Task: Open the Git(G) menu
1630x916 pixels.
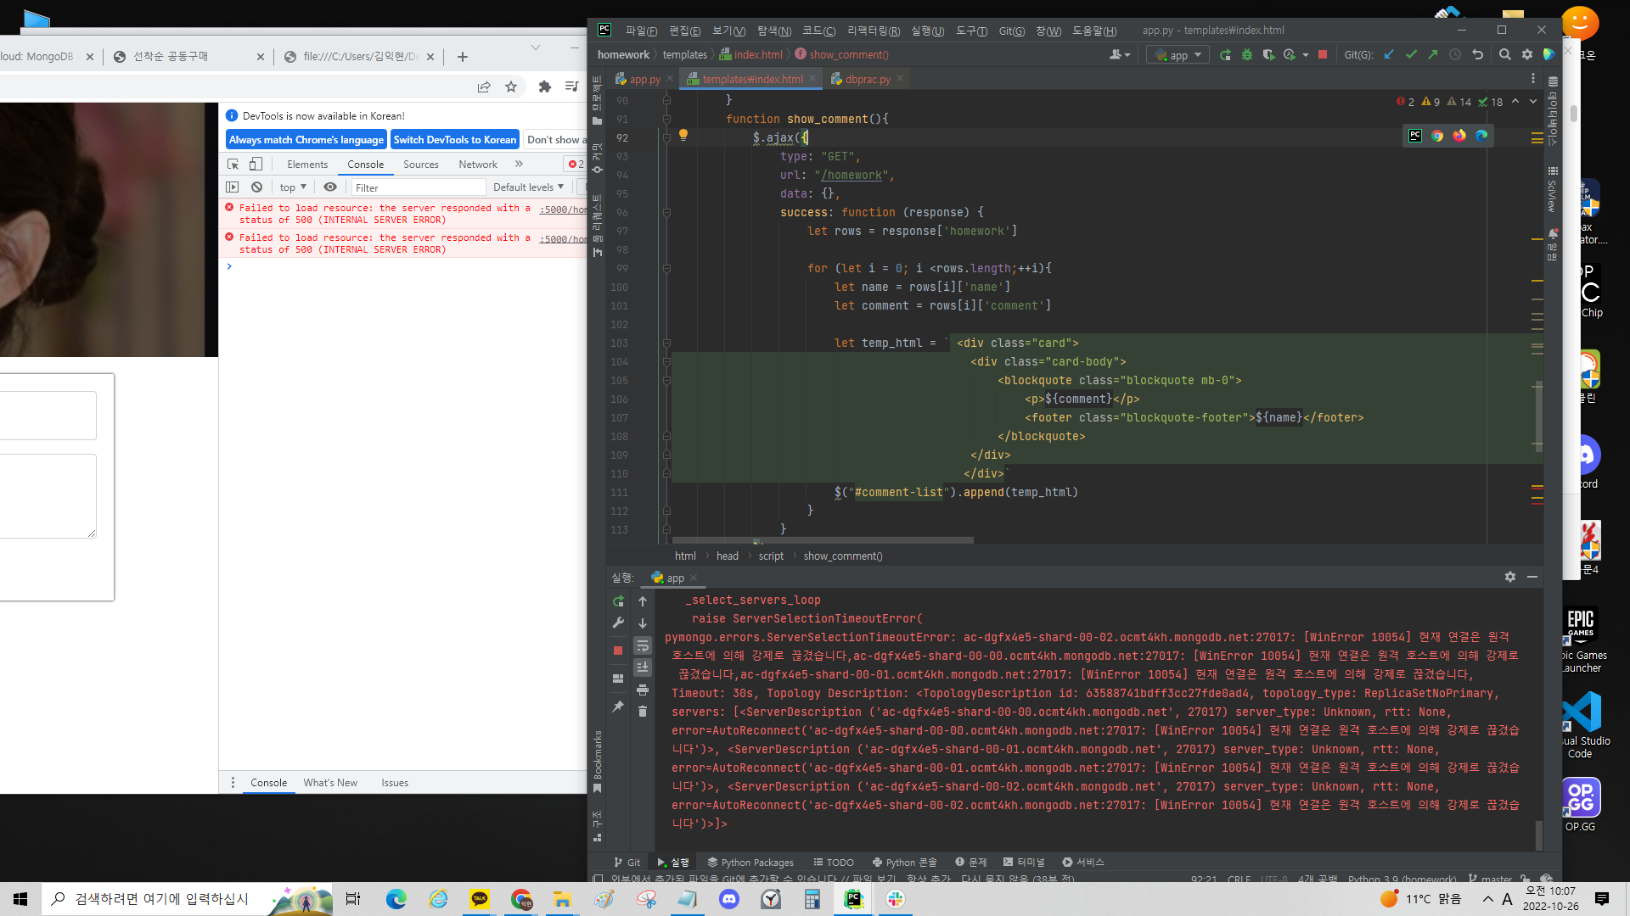Action: pyautogui.click(x=1011, y=31)
